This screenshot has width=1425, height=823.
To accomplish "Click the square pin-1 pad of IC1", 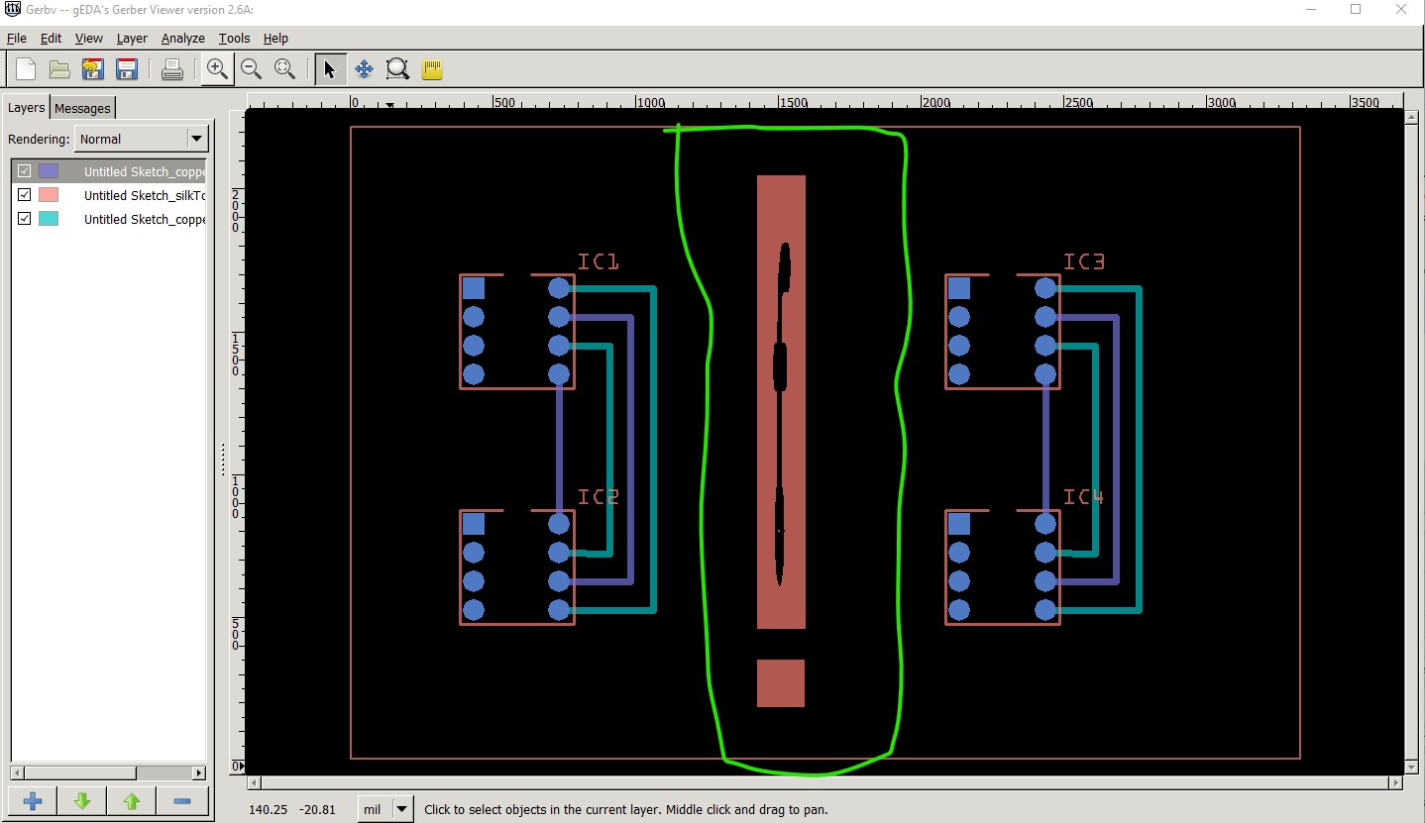I will click(x=474, y=288).
